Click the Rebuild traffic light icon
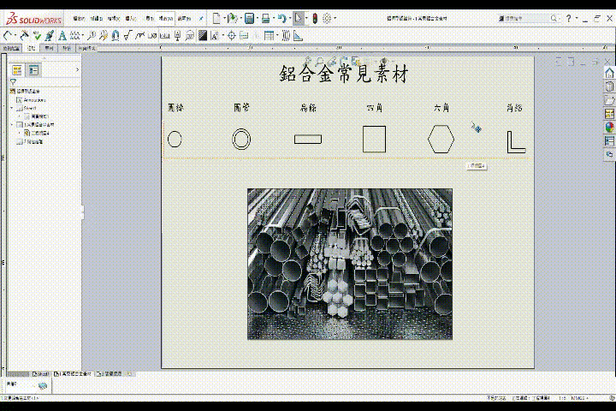616x411 pixels. tap(314, 18)
